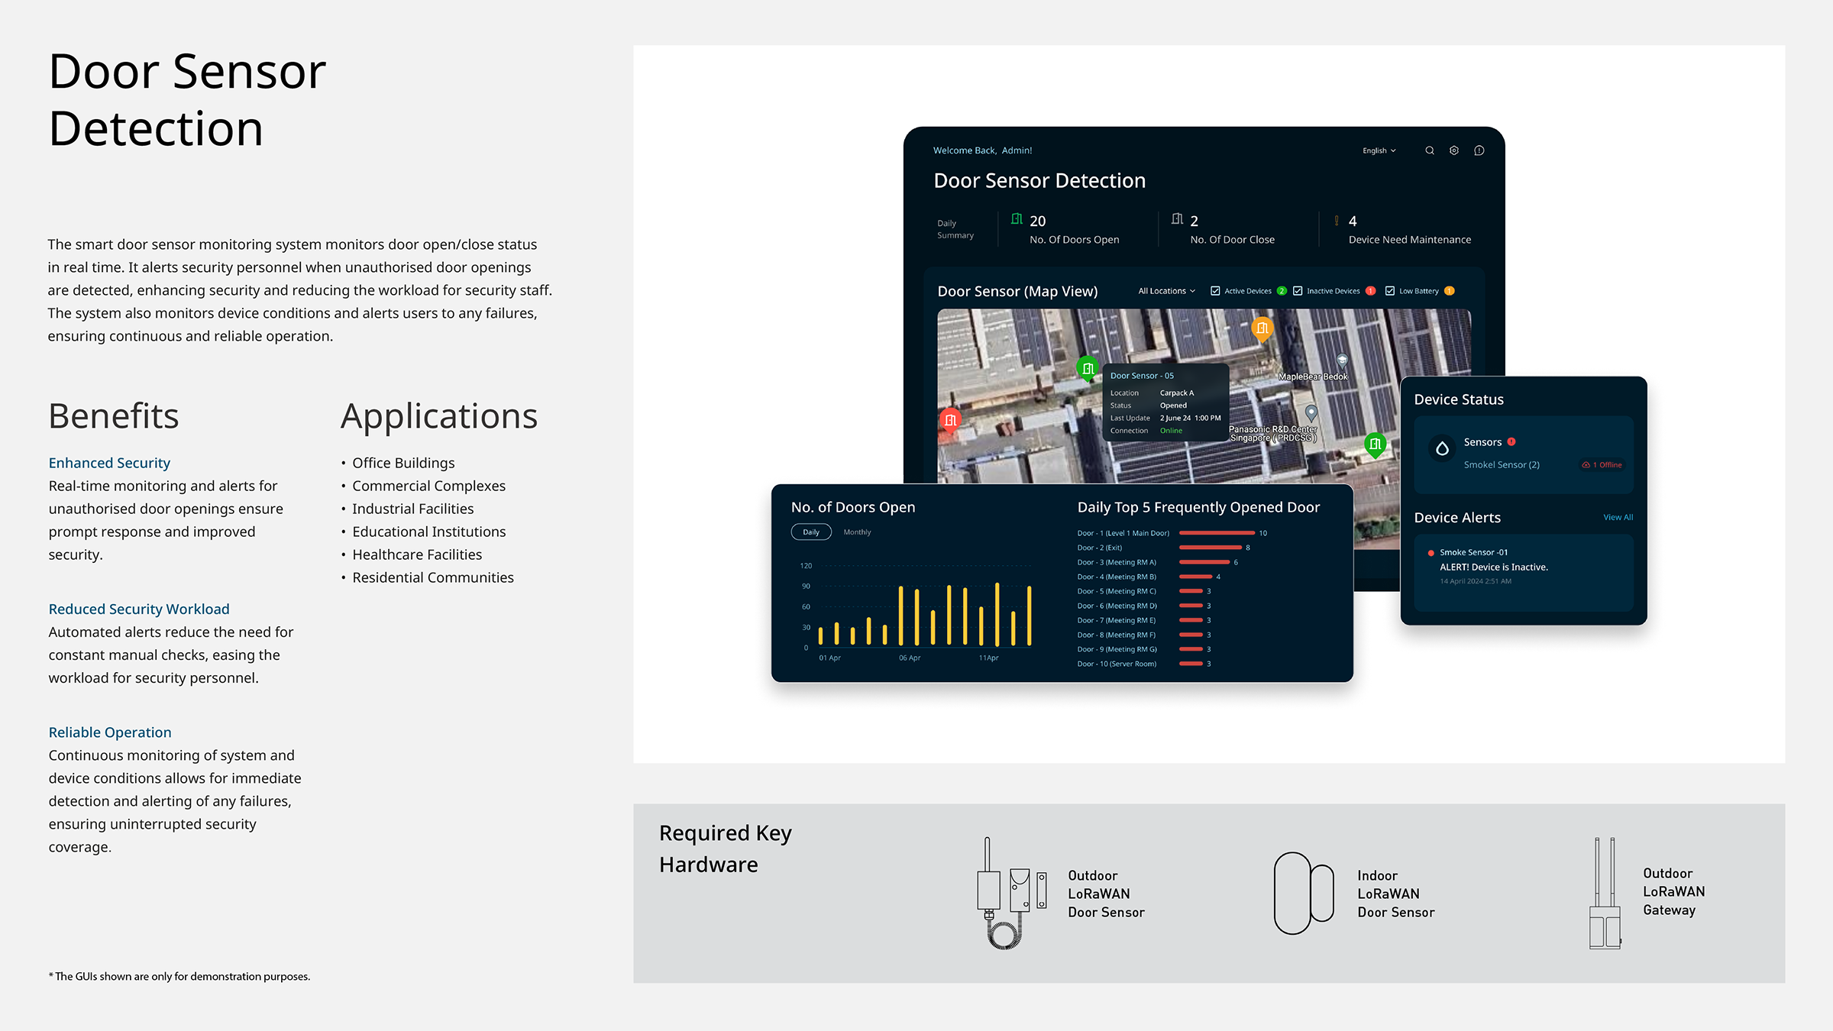Click the water drop Sensors icon
1833x1031 pixels.
coord(1442,448)
